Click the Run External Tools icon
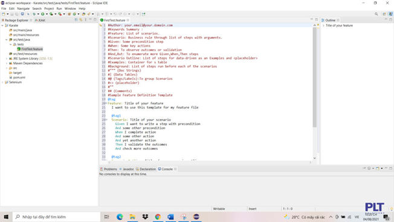Image resolution: width=394 pixels, height=222 pixels. 60,14
